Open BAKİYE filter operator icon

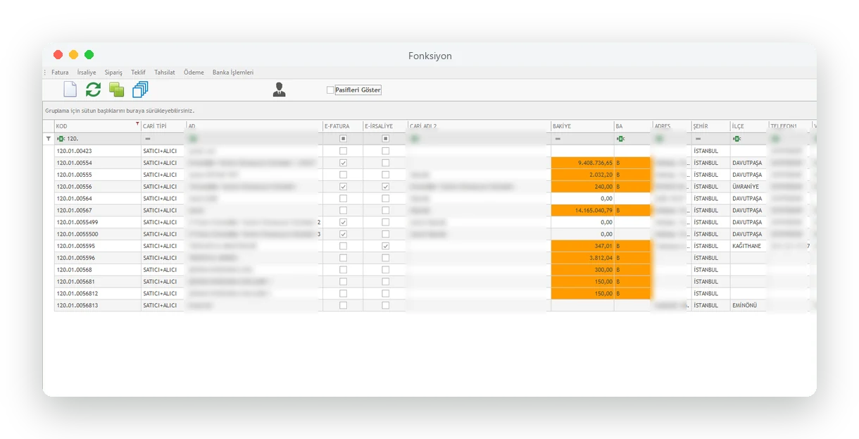[x=558, y=139]
